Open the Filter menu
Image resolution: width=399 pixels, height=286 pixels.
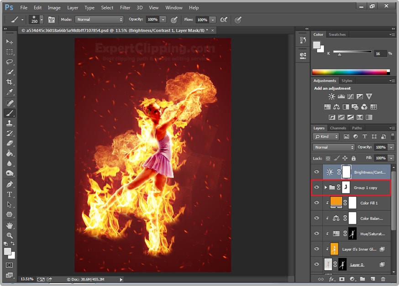125,7
